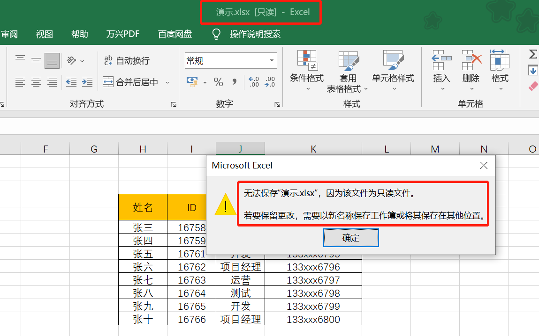This screenshot has height=336, width=539.
Task: Click the AutoSum sigma icon
Action: click(533, 54)
